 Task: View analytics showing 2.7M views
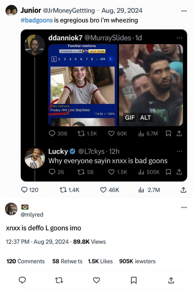(149, 190)
